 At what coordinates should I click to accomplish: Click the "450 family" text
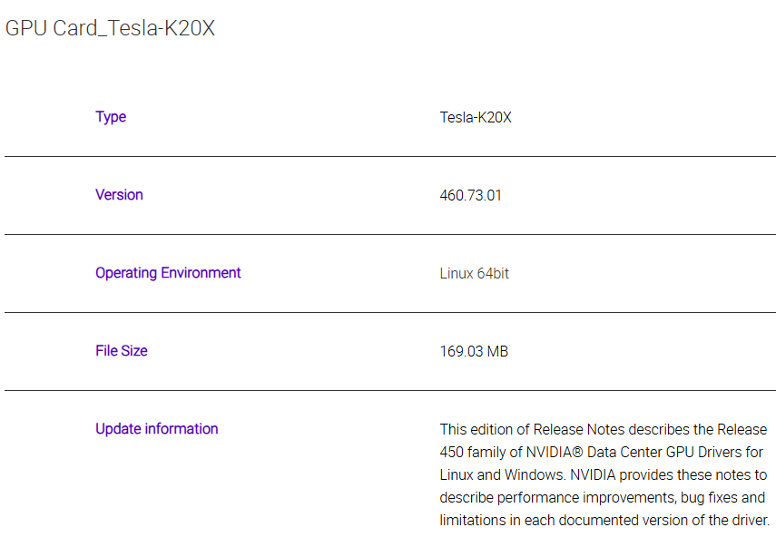point(476,453)
